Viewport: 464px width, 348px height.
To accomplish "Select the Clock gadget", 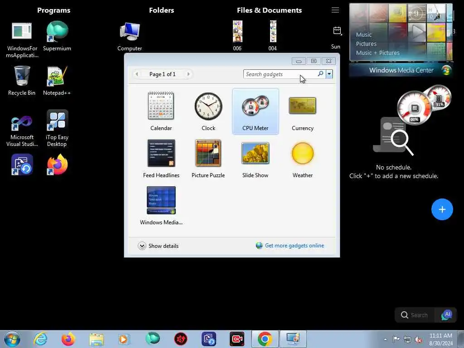I will [x=208, y=111].
